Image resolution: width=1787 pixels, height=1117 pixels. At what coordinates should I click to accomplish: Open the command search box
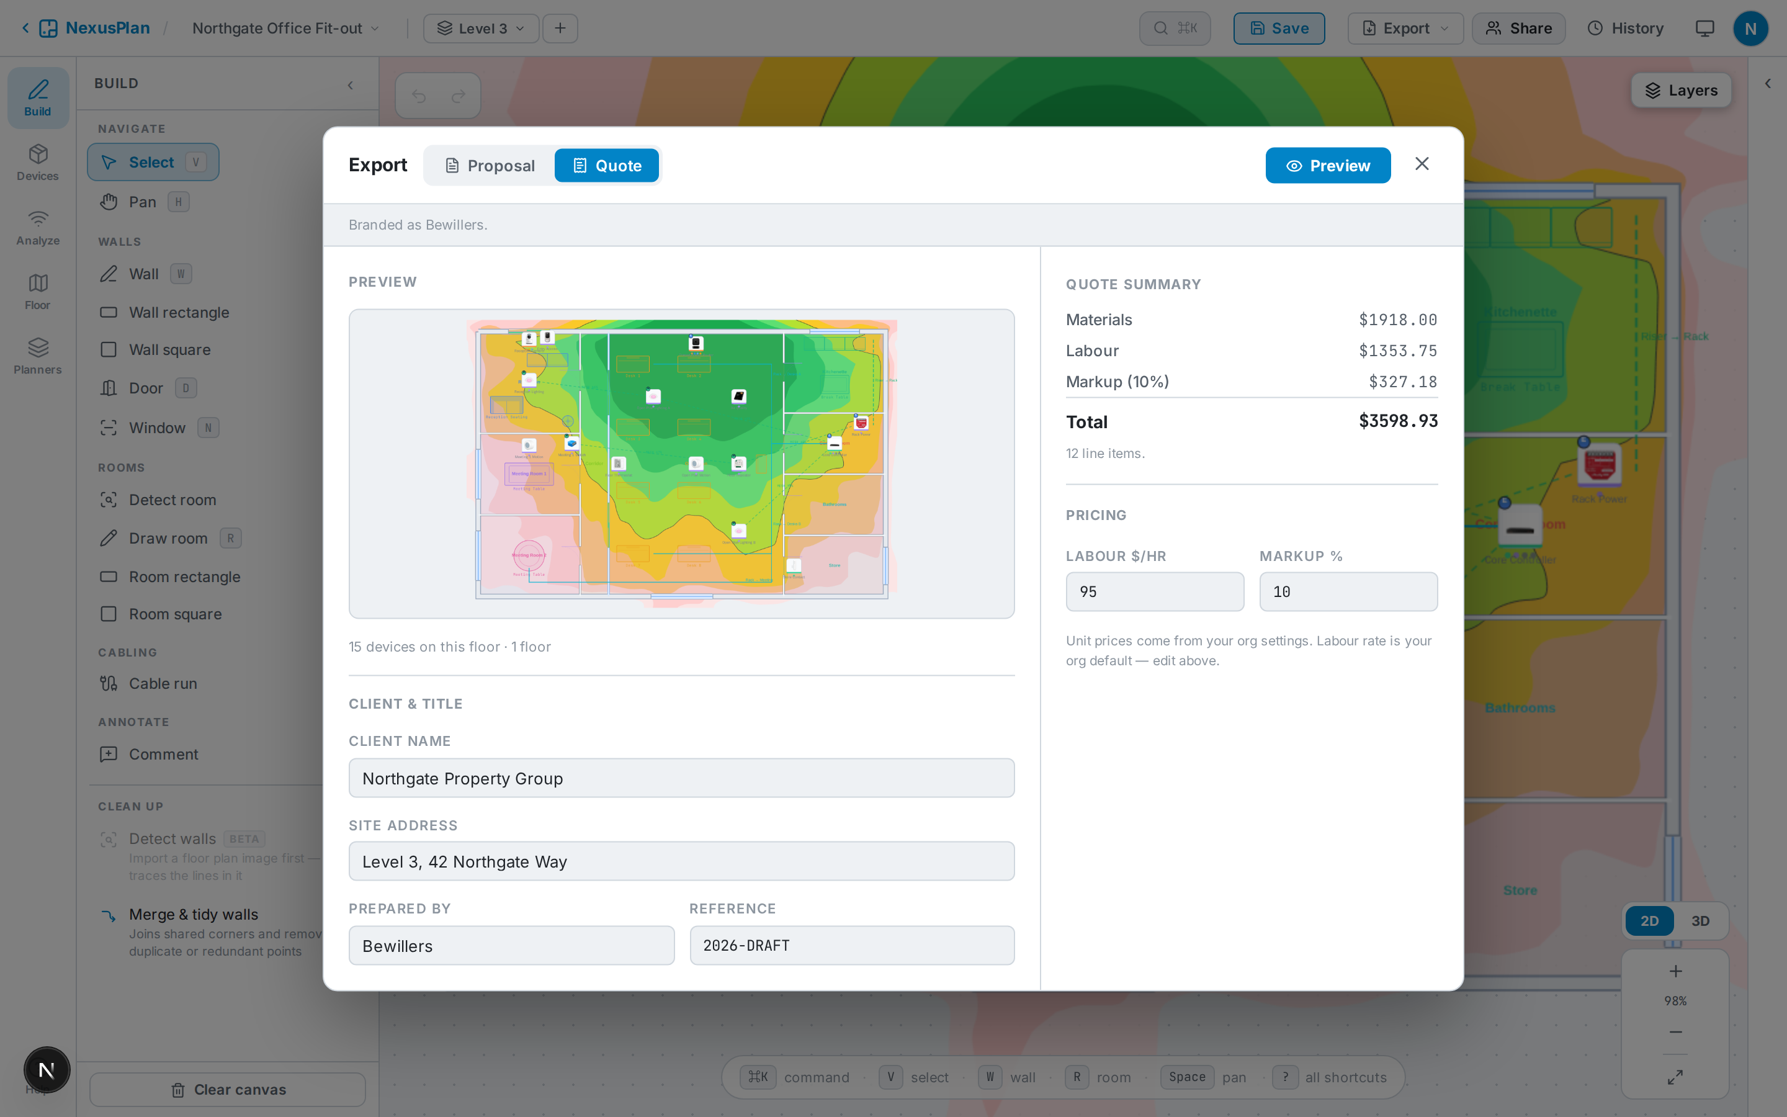(x=1175, y=28)
